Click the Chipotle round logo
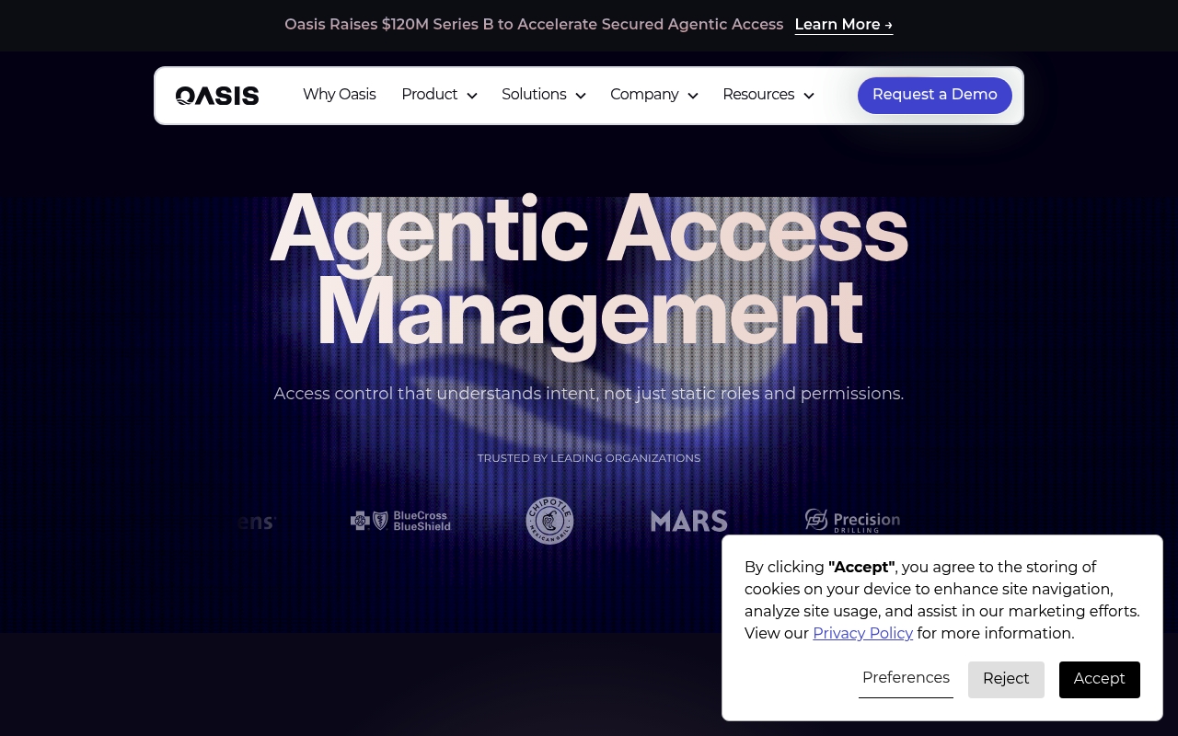The height and width of the screenshot is (736, 1178). pos(549,521)
